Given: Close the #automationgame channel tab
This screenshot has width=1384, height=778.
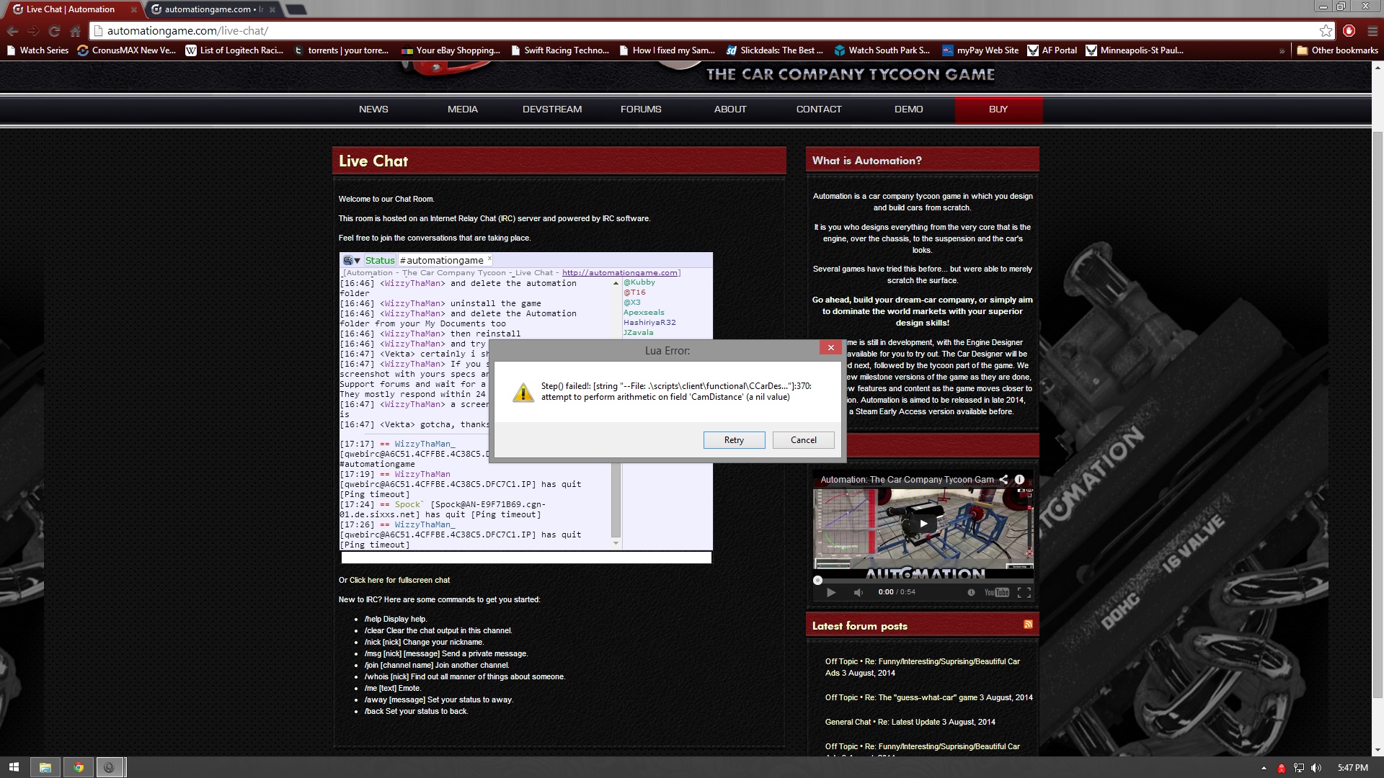Looking at the screenshot, I should 489,258.
